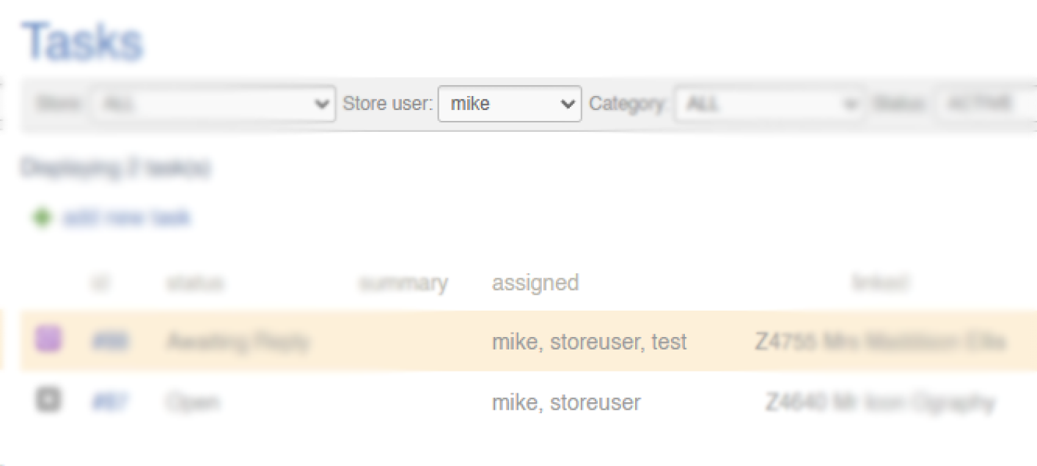Click the Awaiting Reply status text
1037x466 pixels.
238,341
